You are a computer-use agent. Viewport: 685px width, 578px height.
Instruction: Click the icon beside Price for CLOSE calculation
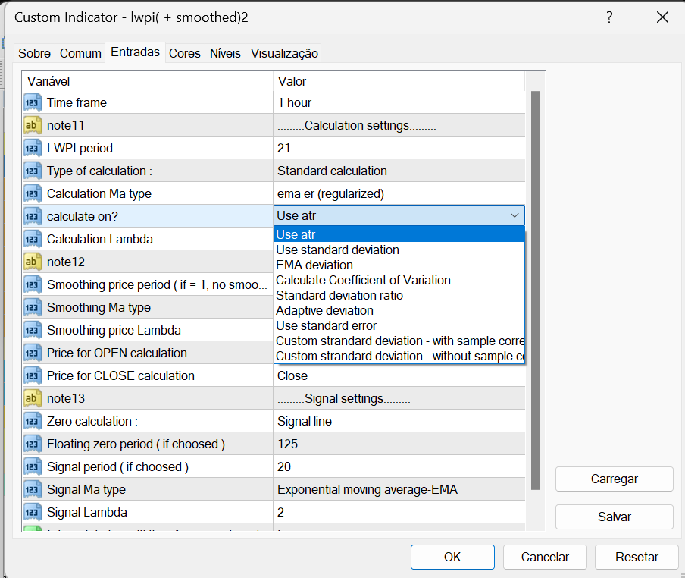point(33,375)
